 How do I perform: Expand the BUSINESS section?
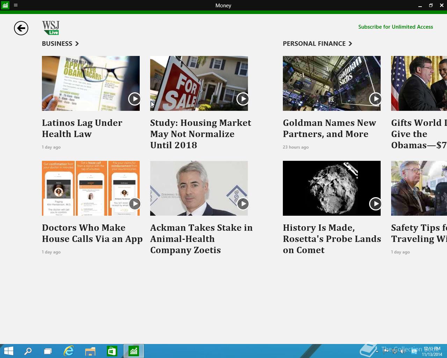tap(60, 44)
